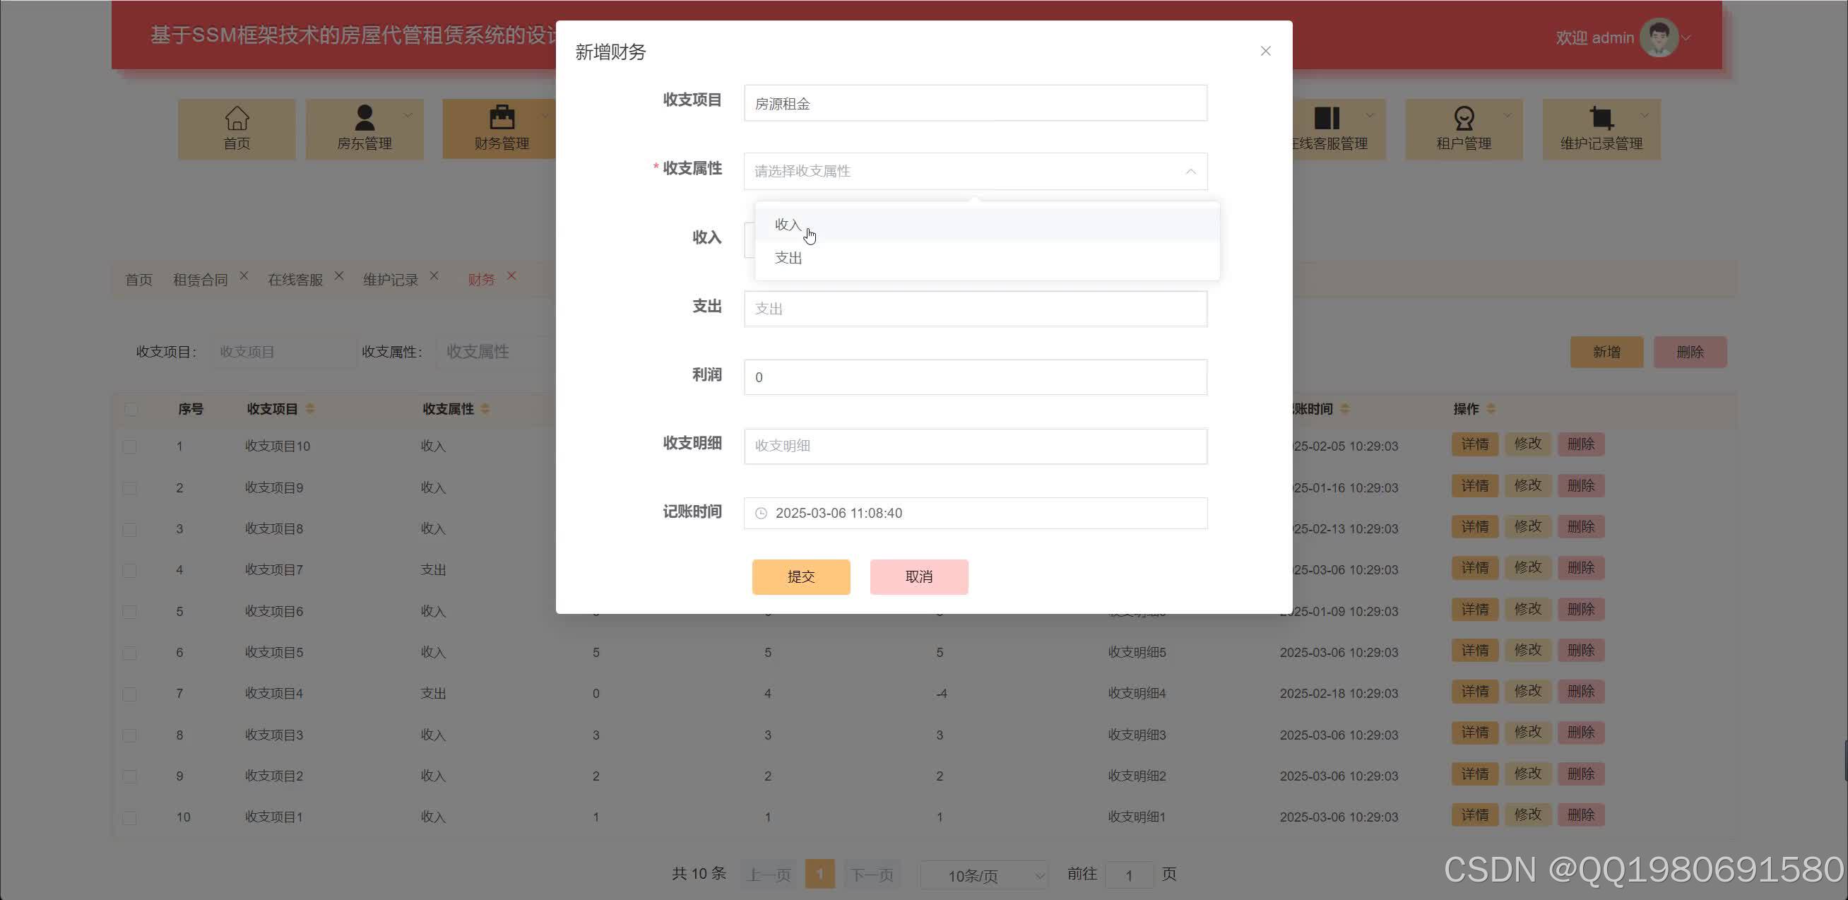Screen dimensions: 1848x900
Task: Click the clock icon in 记账时间 field
Action: (x=761, y=513)
